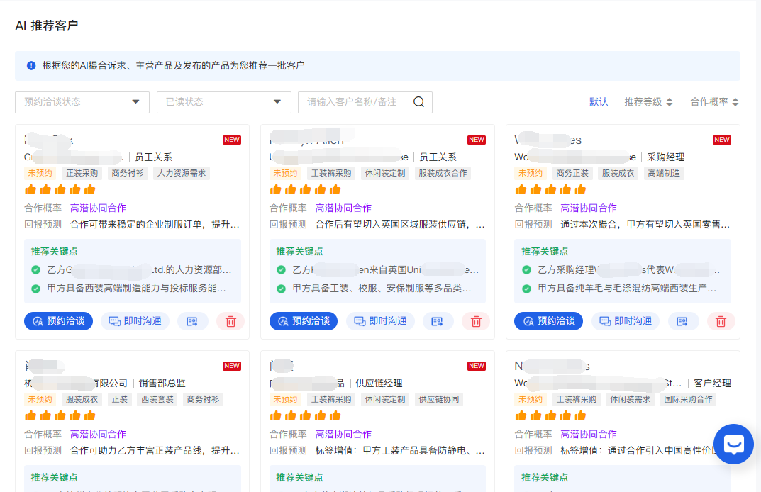761x492 pixels.
Task: Sort customers by 合作概率
Action: [x=714, y=102]
